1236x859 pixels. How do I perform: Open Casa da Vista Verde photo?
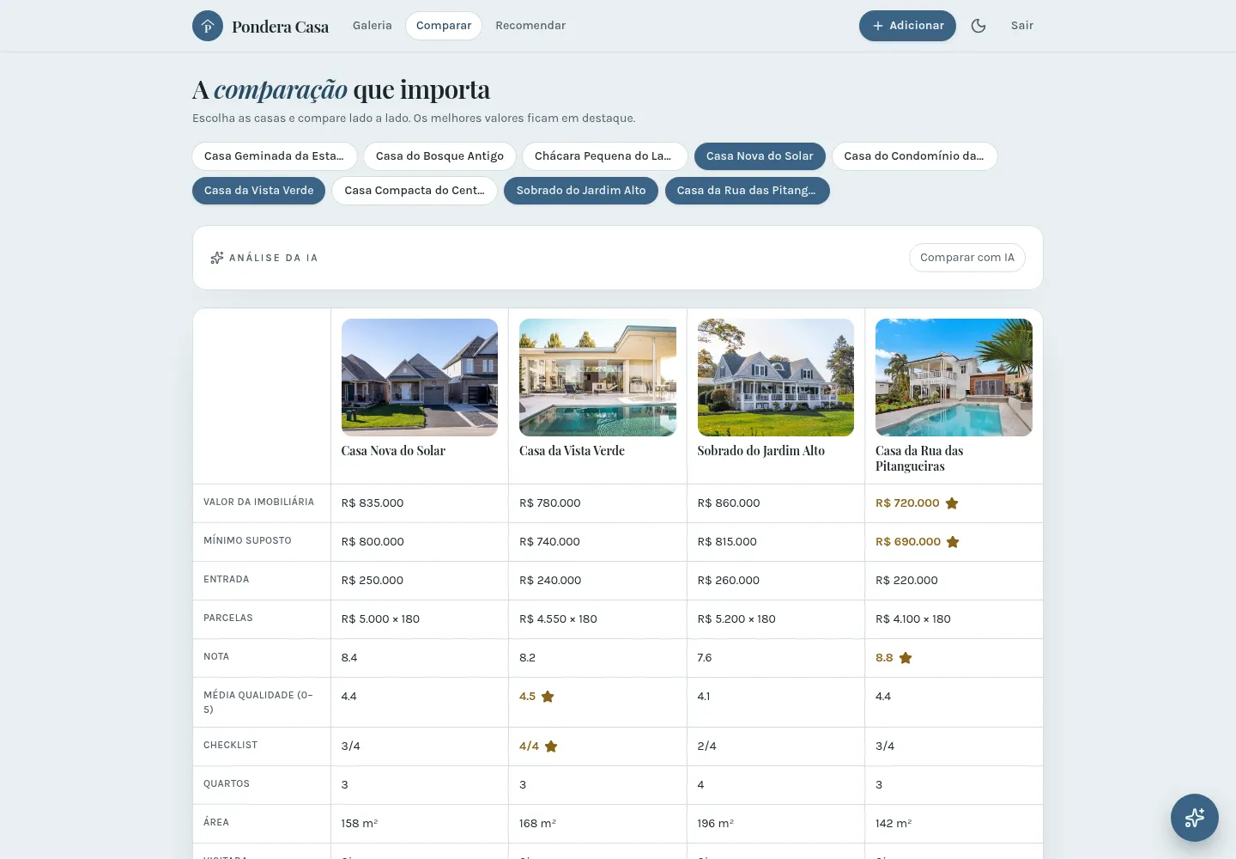597,377
